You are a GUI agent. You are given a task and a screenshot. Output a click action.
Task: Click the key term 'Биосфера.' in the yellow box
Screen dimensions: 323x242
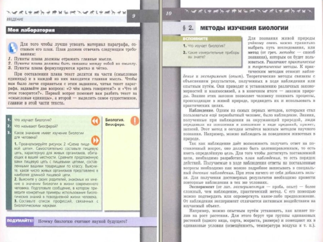click(x=115, y=125)
